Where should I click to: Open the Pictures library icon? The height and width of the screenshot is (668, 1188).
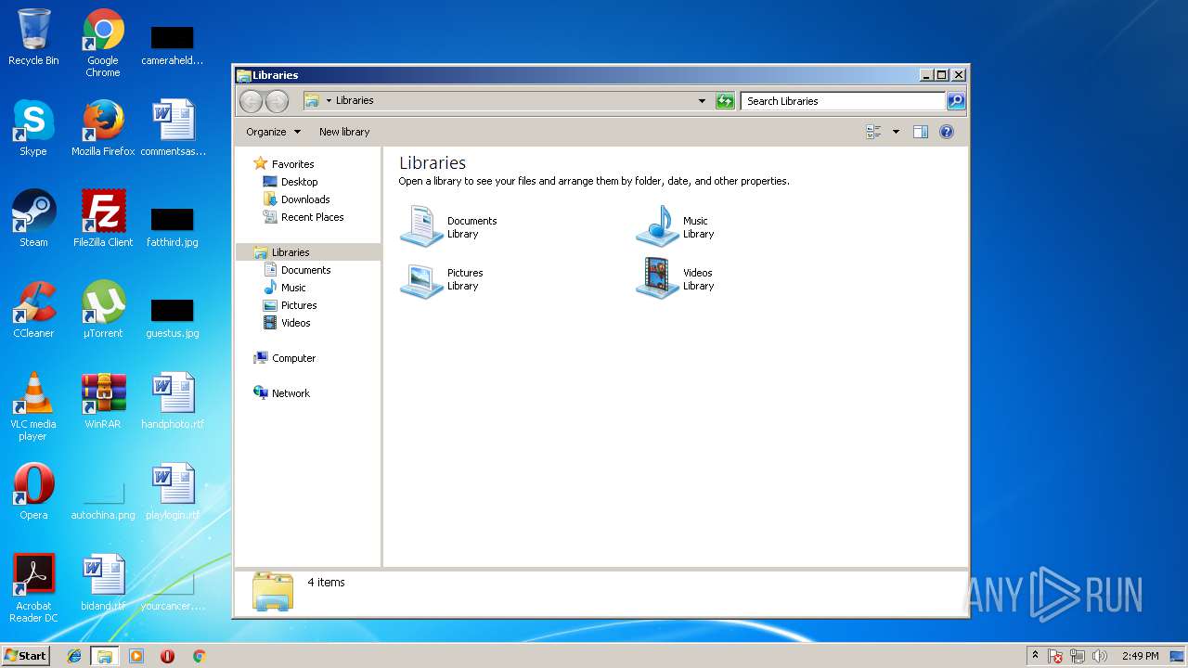pyautogui.click(x=421, y=279)
